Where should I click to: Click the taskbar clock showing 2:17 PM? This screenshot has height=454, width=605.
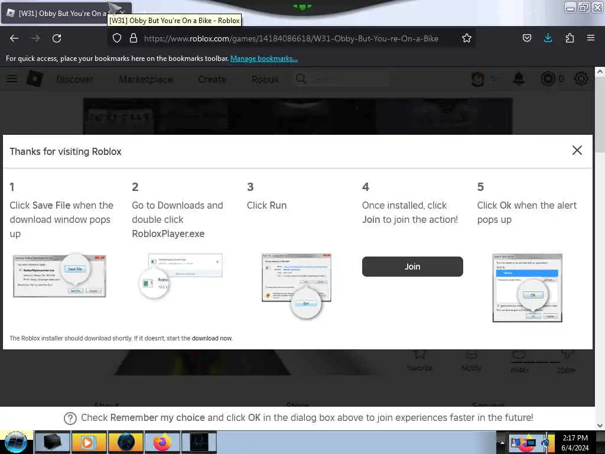[575, 442]
